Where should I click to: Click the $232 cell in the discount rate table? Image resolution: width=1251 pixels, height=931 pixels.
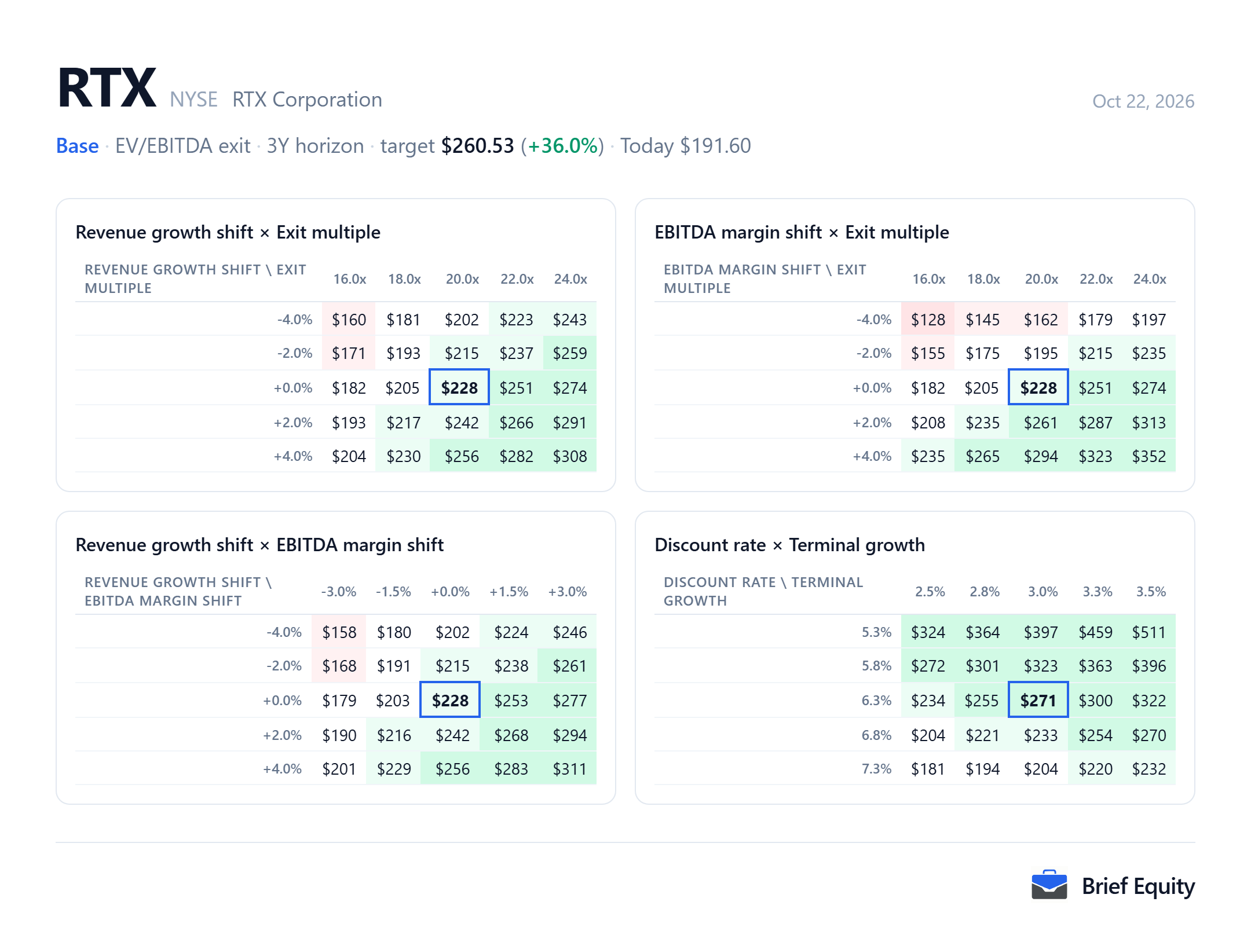tap(1149, 769)
